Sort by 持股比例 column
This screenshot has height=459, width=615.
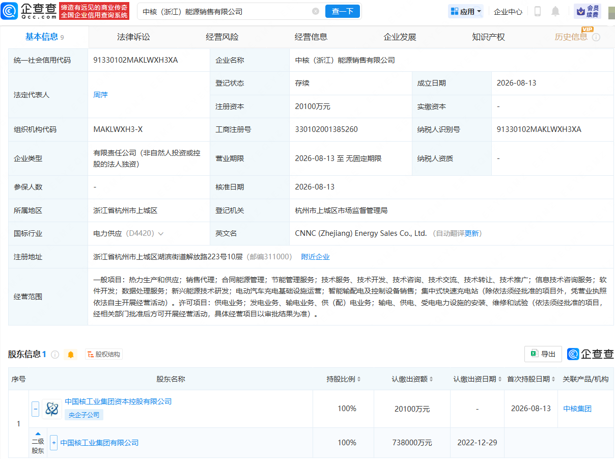(358, 379)
